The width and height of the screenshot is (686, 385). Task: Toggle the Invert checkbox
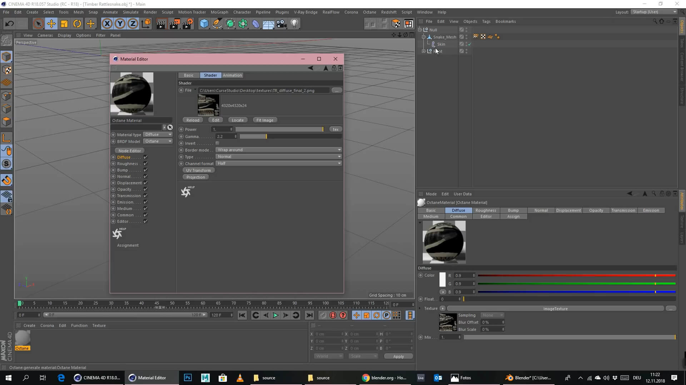coord(217,143)
